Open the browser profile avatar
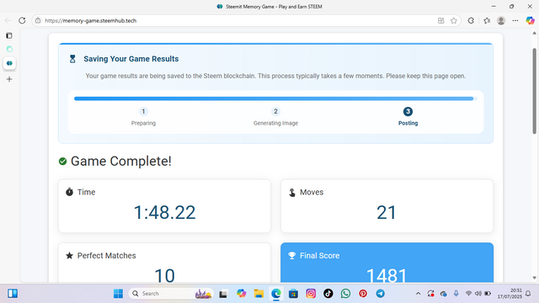 pyautogui.click(x=501, y=20)
